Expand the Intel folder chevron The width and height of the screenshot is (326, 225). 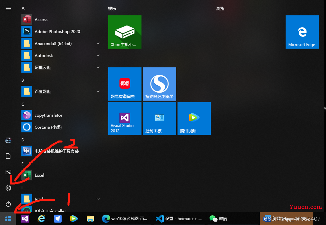coord(98,199)
